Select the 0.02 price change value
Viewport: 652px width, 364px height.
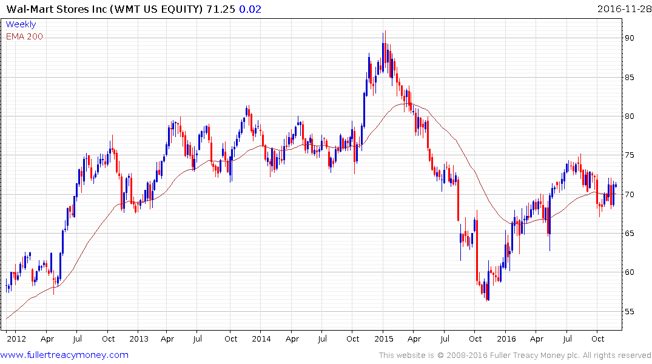point(250,9)
